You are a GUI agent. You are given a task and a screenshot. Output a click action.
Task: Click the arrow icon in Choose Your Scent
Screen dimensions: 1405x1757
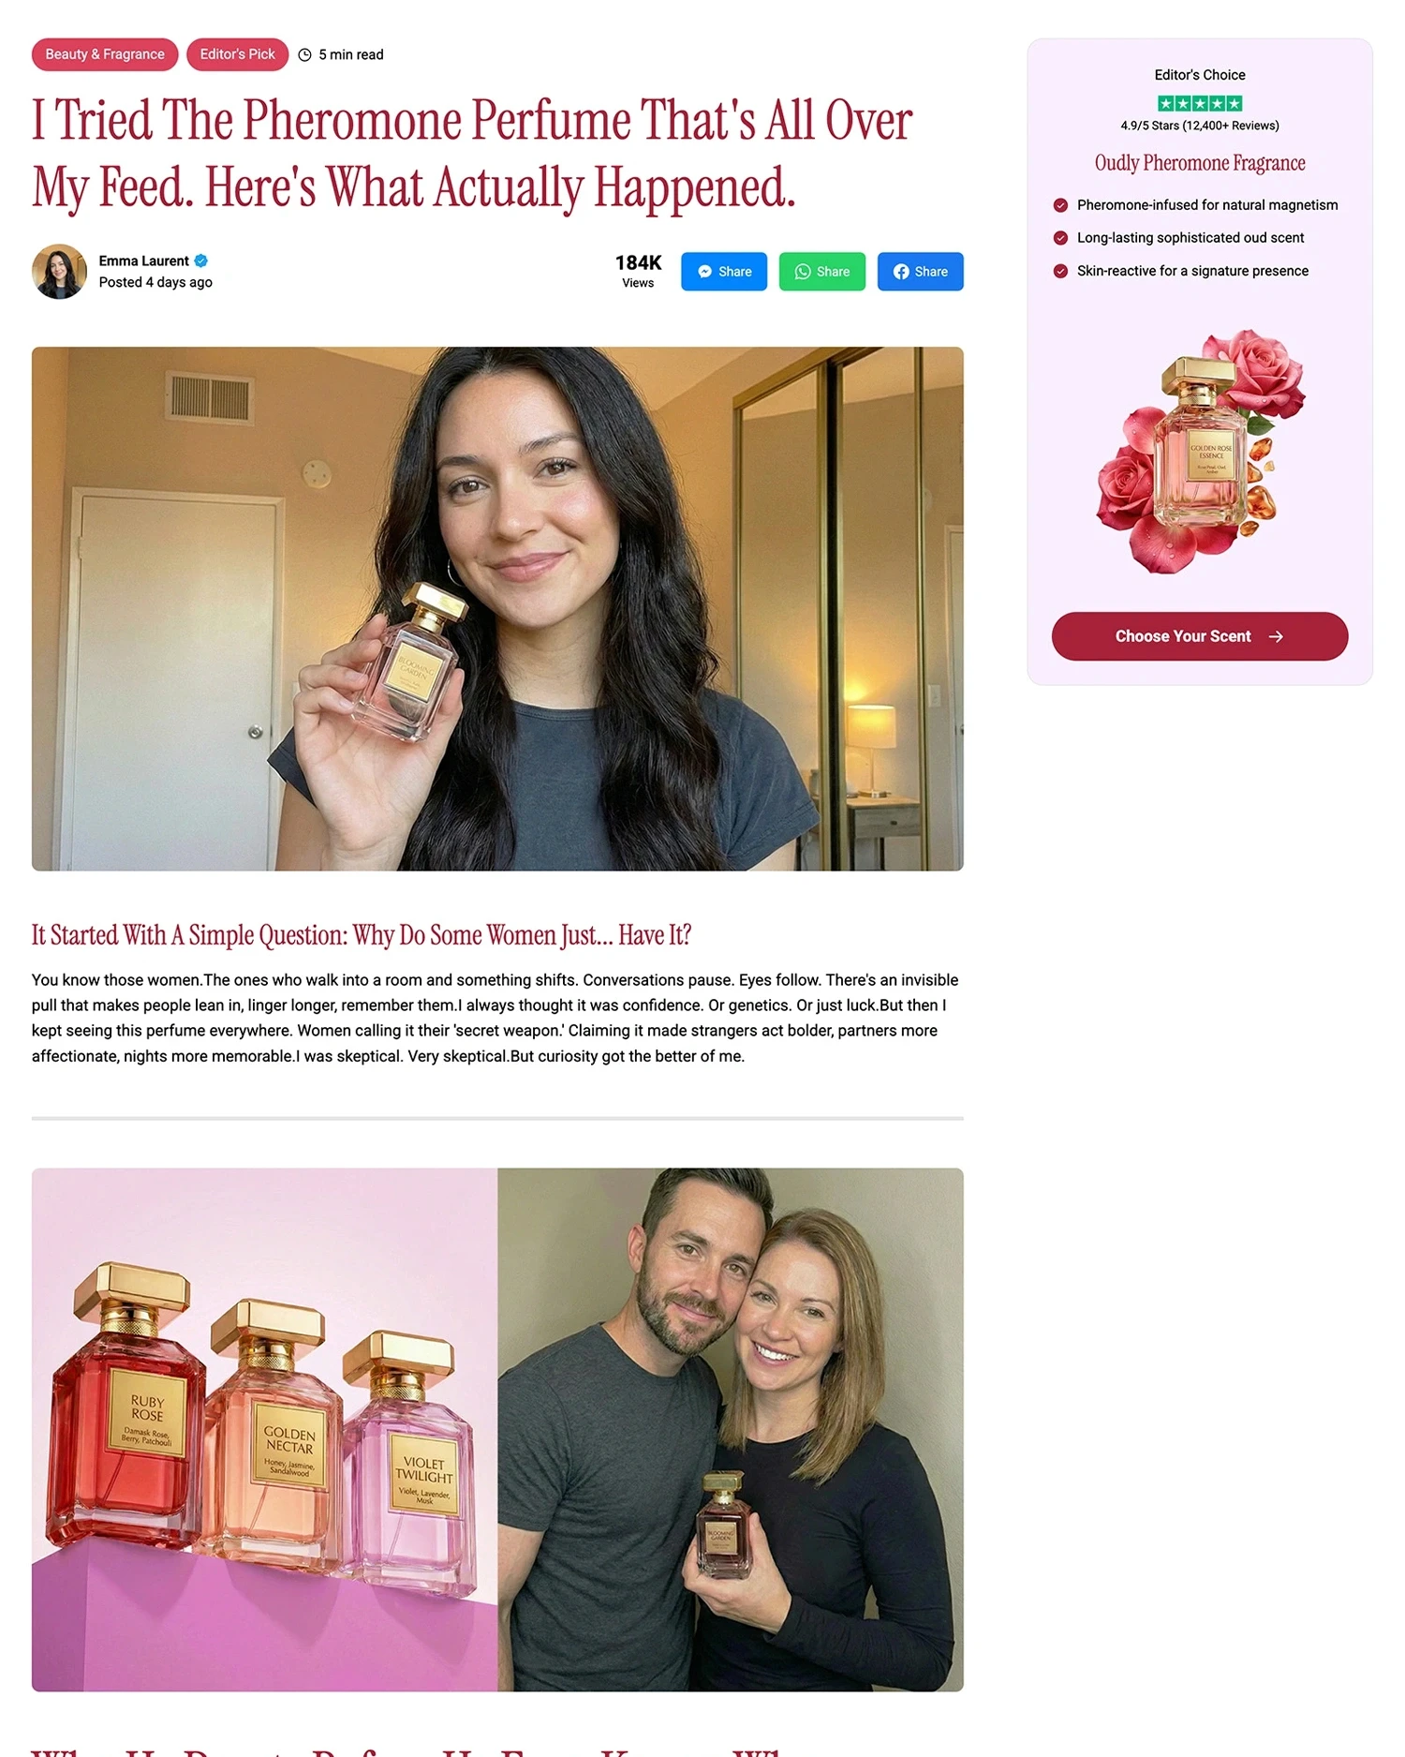[x=1276, y=637]
